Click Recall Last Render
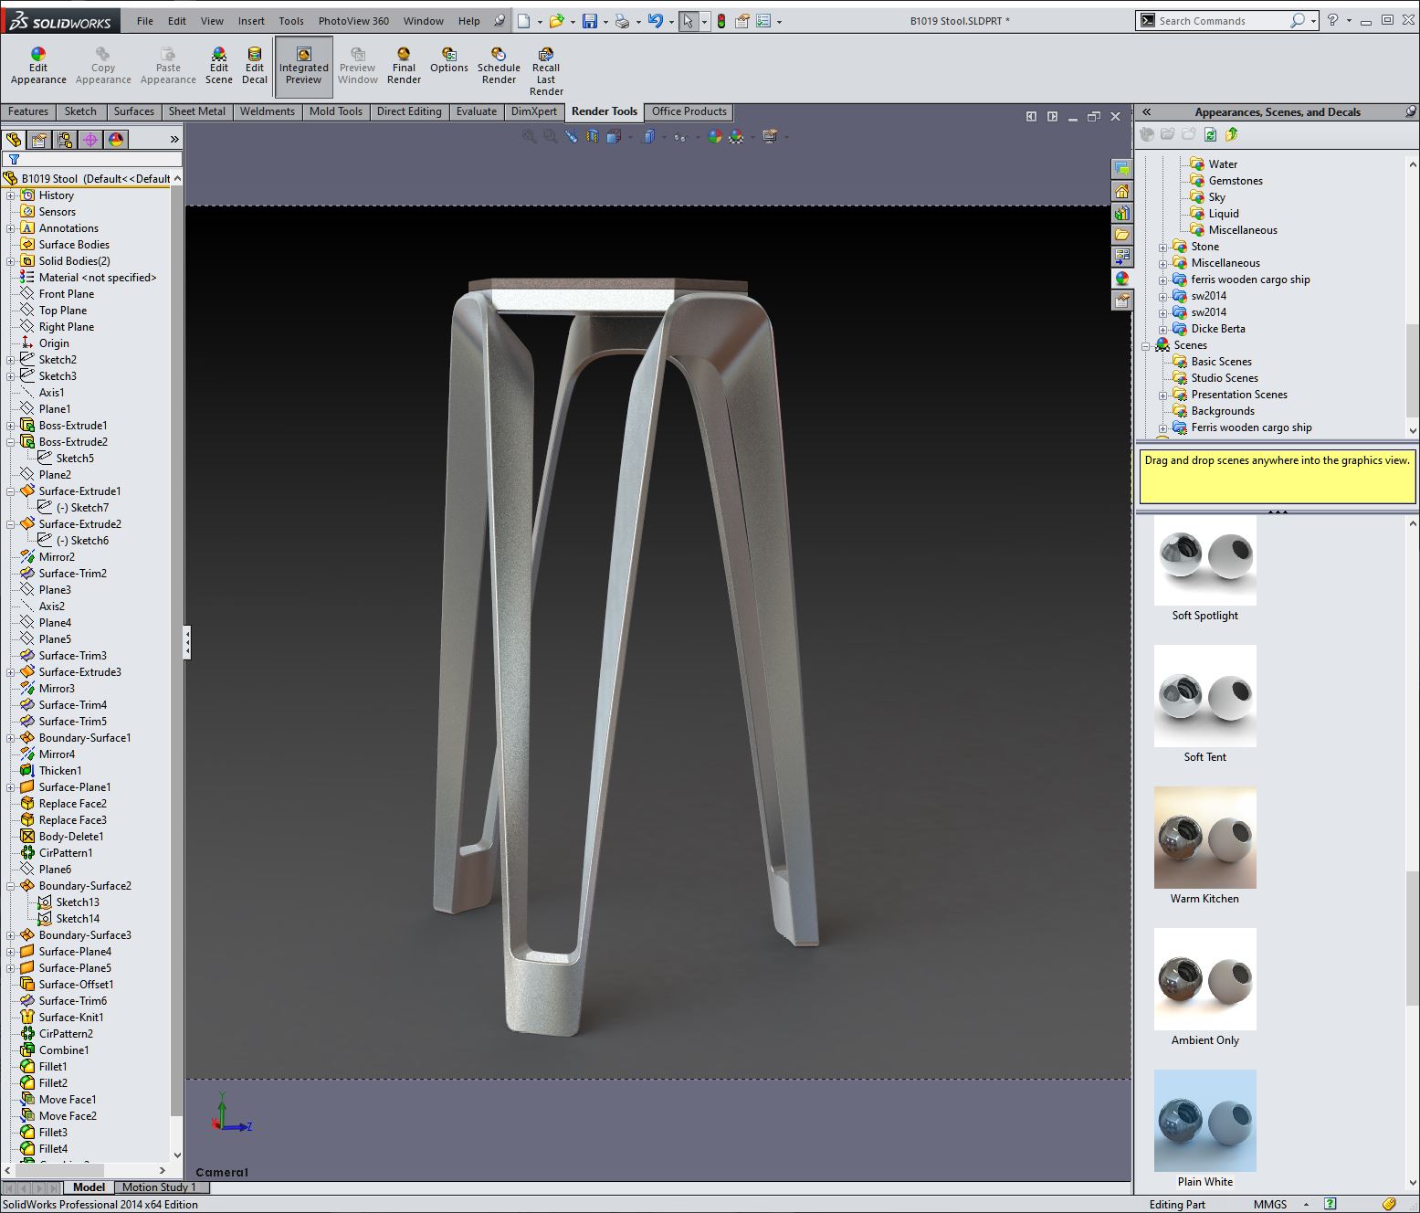Screen dimensions: 1420x1213 [546, 71]
